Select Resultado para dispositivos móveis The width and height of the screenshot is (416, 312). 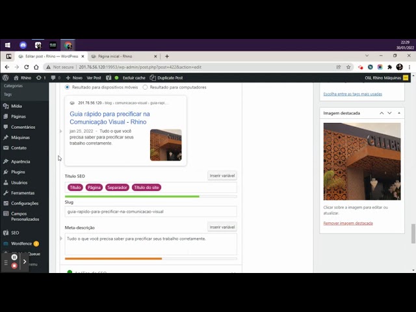point(67,87)
